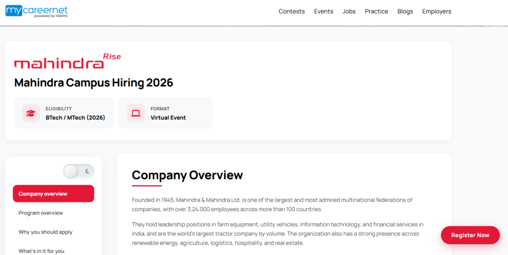This screenshot has width=508, height=255.
Task: Click the mycareernet logo
Action: (37, 11)
